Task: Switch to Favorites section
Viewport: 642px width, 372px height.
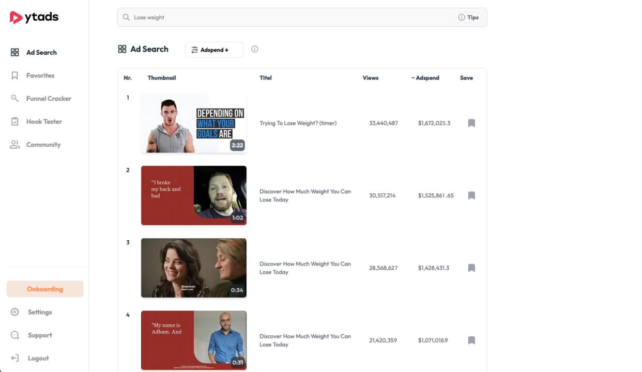Action: 40,75
